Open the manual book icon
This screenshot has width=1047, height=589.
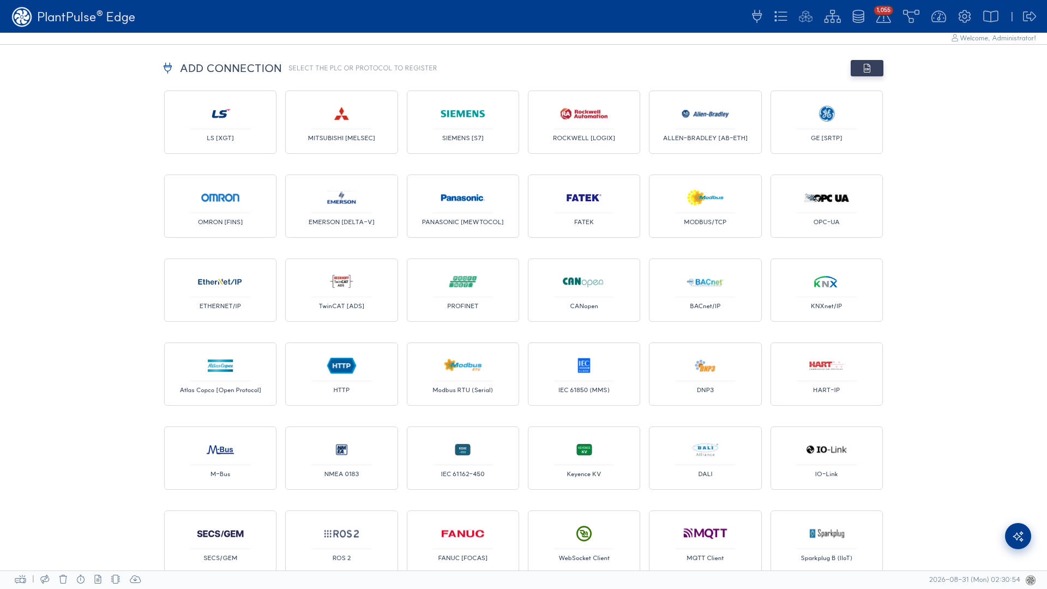(x=991, y=16)
